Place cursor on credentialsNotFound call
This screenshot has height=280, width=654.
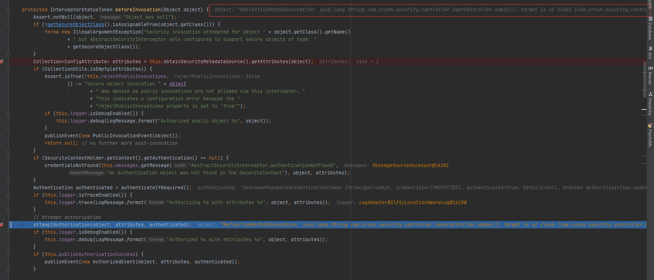[x=72, y=165]
